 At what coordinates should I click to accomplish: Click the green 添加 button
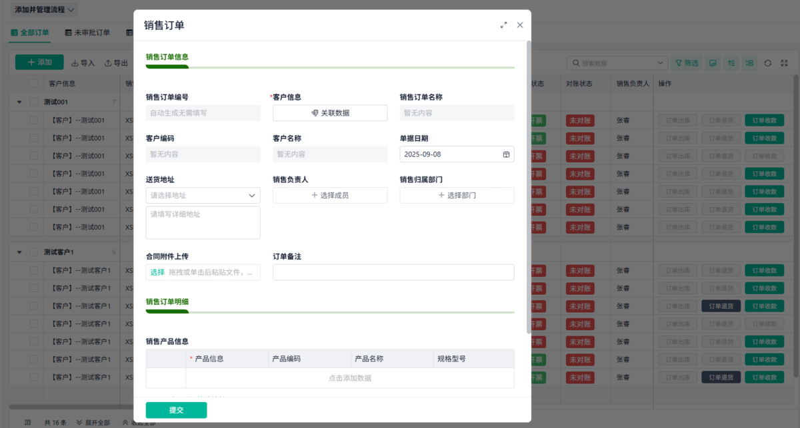39,63
